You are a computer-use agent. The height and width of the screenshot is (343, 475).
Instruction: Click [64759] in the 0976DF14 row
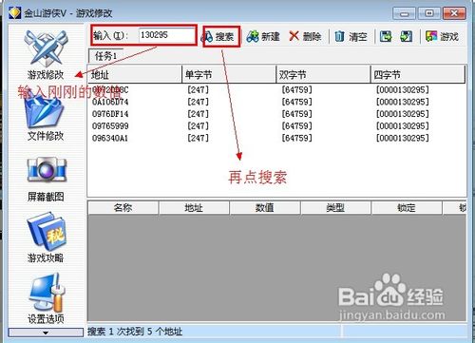pos(296,114)
